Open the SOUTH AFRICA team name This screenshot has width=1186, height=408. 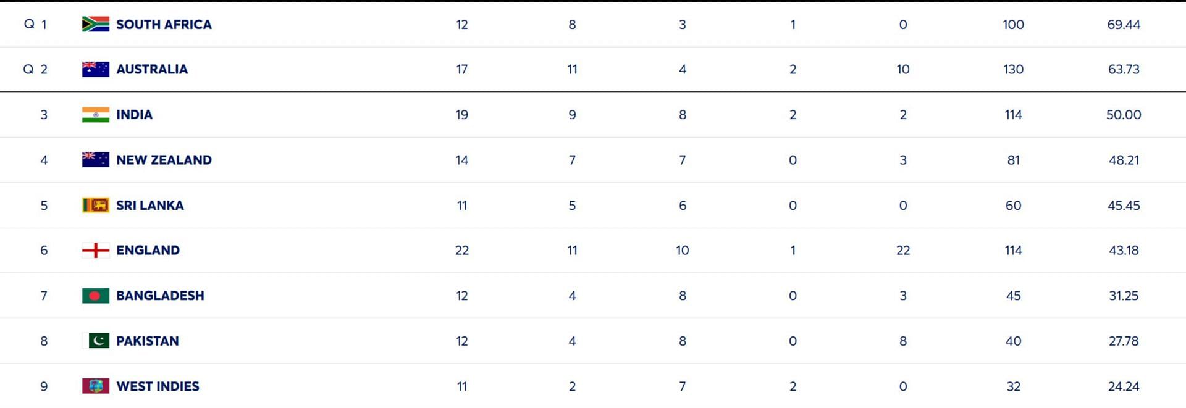[164, 25]
